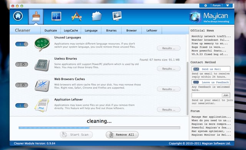Open the files folder icon in toolbar

tap(96, 16)
